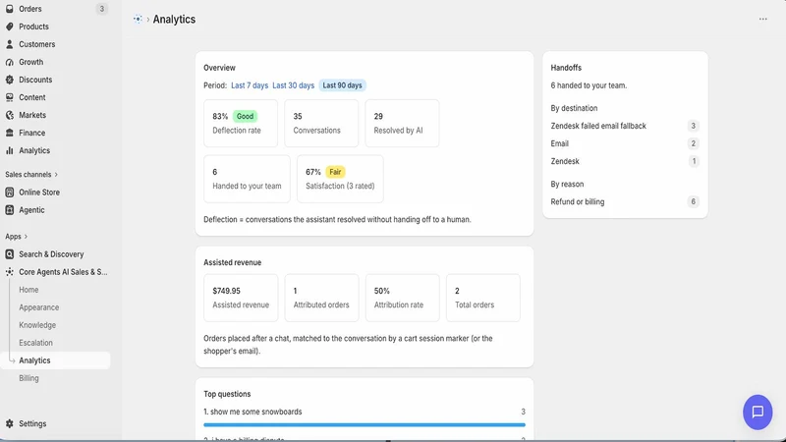This screenshot has width=786, height=442.
Task: Click the Search & Discovery app icon
Action: click(x=10, y=254)
